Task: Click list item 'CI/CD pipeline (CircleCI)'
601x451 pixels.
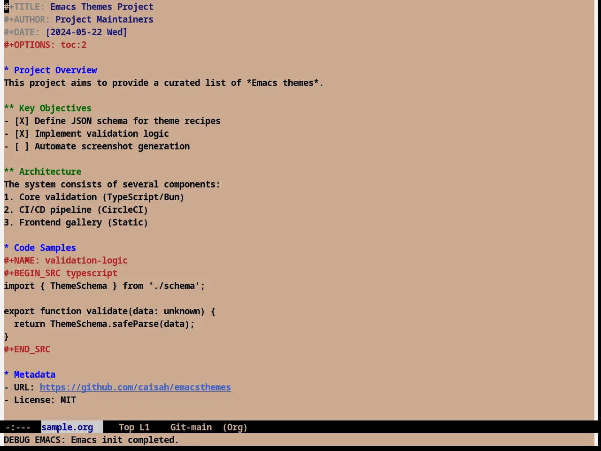Action: point(84,210)
